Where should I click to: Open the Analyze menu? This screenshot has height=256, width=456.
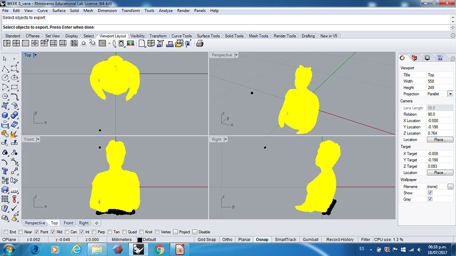click(x=165, y=10)
